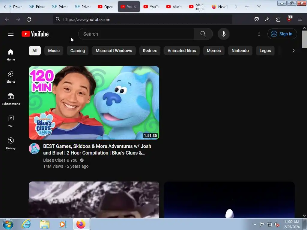The width and height of the screenshot is (307, 230).
Task: Open Windows Media Player from taskbar
Action: click(63, 224)
